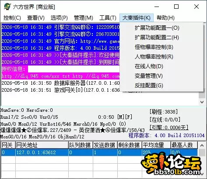Viewport: 207px width, 179px height.
Task: Click the 游戏网关[0] log line
Action: 60,90
